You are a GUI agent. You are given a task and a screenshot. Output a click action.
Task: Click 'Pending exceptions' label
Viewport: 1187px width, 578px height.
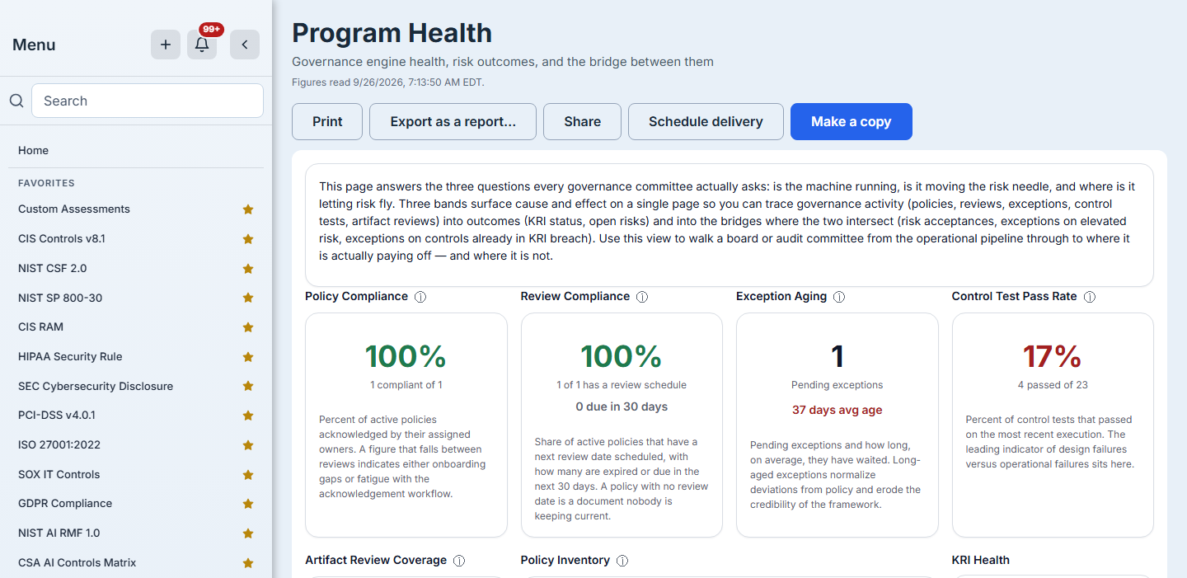click(837, 385)
